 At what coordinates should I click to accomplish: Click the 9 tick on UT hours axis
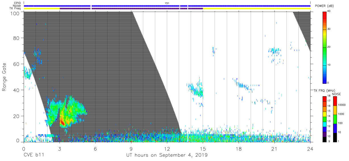click(x=131, y=149)
